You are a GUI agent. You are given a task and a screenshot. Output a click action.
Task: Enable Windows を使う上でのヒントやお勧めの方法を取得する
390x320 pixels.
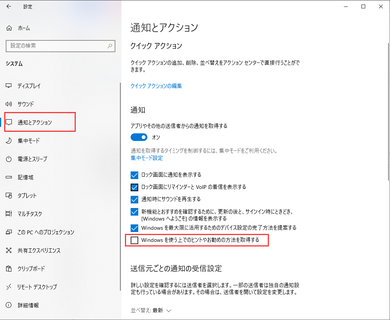pos(134,240)
